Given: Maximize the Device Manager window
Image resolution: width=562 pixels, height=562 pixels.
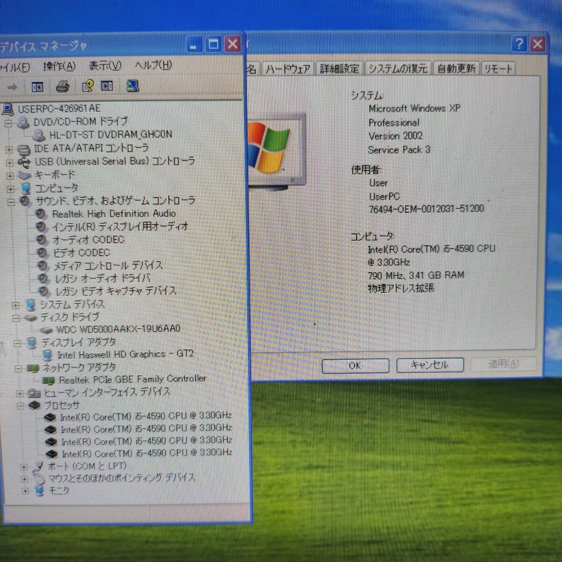Looking at the screenshot, I should click(214, 44).
